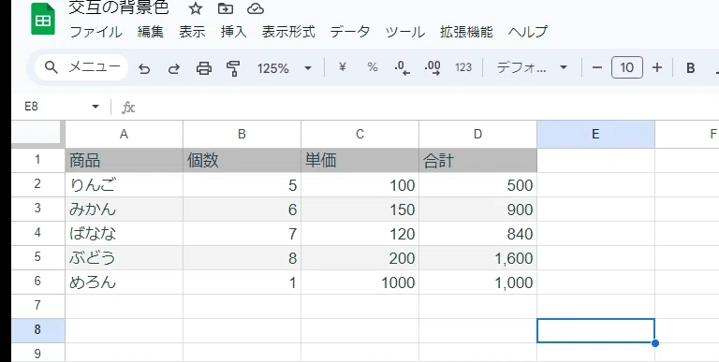
Task: Print the sheet with printer icon
Action: click(203, 68)
